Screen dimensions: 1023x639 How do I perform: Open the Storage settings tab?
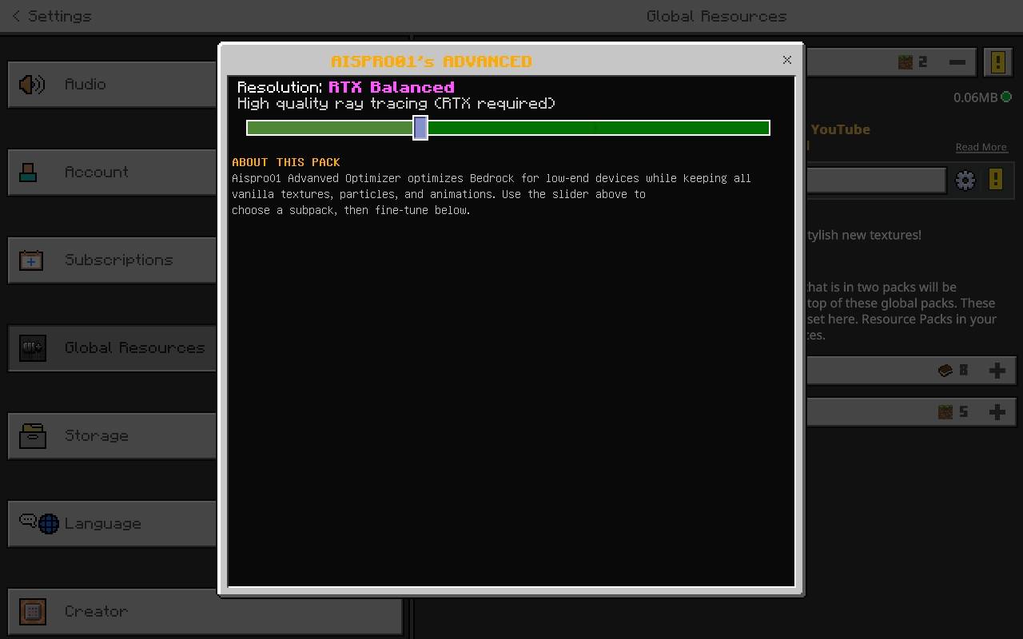click(x=112, y=435)
